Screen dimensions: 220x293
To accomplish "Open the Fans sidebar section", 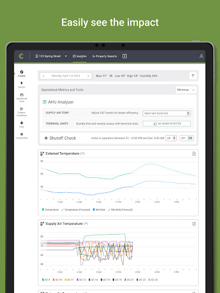I will point(22,124).
